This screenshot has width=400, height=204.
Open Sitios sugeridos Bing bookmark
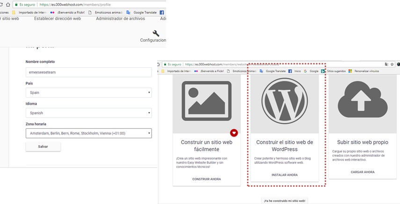click(x=334, y=71)
